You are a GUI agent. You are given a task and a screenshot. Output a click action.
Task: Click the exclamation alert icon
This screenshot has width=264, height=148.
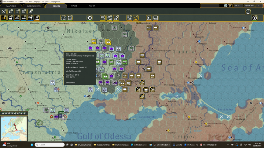[149, 18]
